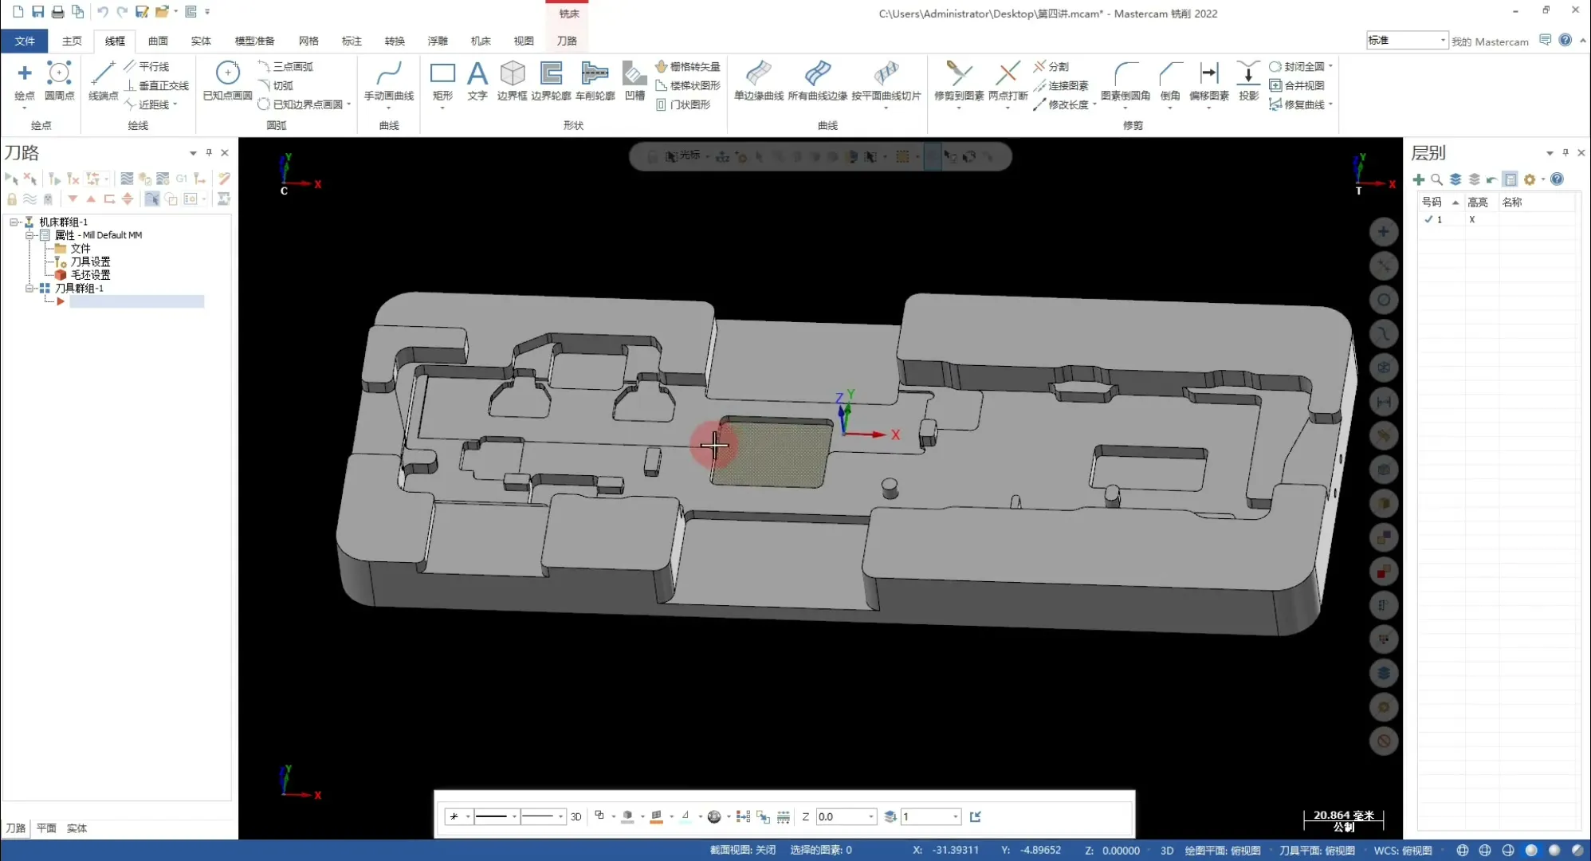Image resolution: width=1591 pixels, height=861 pixels.
Task: Activate the 车削轮廓 tool
Action: [x=595, y=80]
